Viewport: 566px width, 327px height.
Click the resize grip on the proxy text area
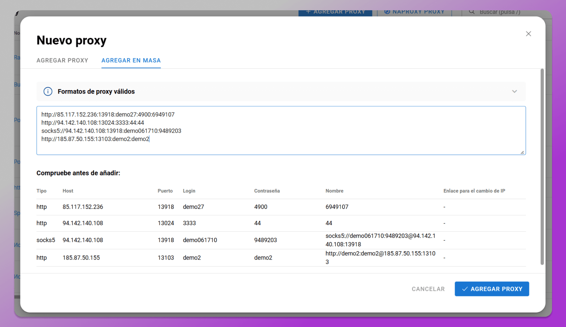523,152
